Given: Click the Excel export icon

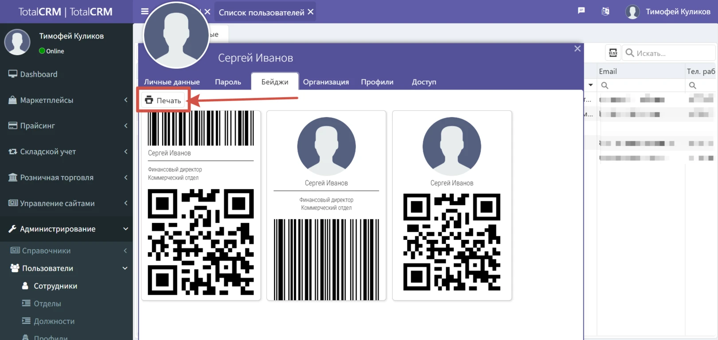Looking at the screenshot, I should pos(613,53).
